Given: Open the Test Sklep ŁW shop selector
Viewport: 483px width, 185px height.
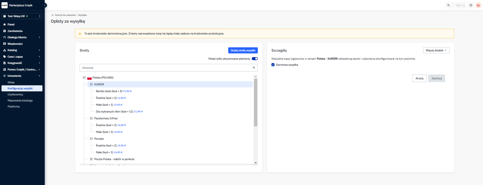Looking at the screenshot, I should click(x=22, y=16).
